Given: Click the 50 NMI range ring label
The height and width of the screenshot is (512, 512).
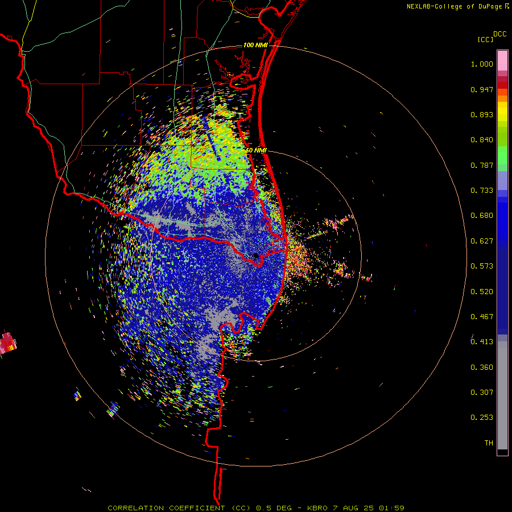Looking at the screenshot, I should (x=256, y=150).
